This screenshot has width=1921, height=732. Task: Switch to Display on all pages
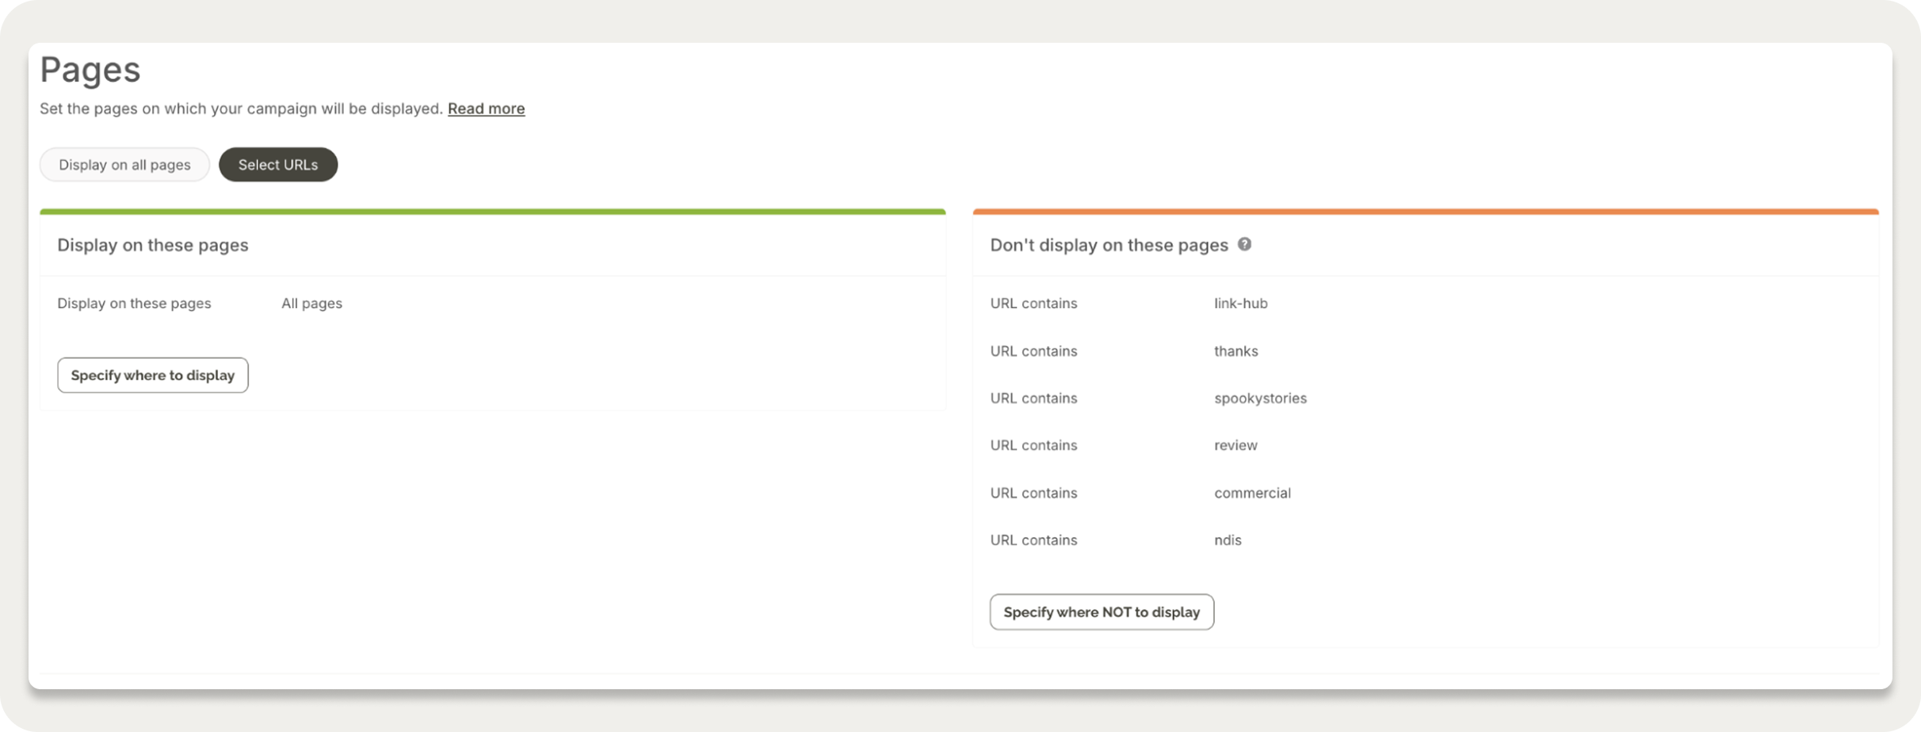coord(124,165)
